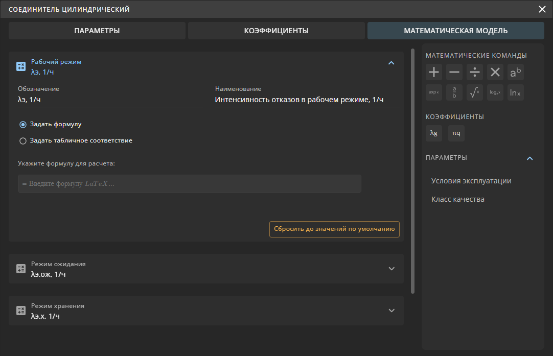Insert the πq coefficient
The height and width of the screenshot is (356, 553).
[456, 133]
